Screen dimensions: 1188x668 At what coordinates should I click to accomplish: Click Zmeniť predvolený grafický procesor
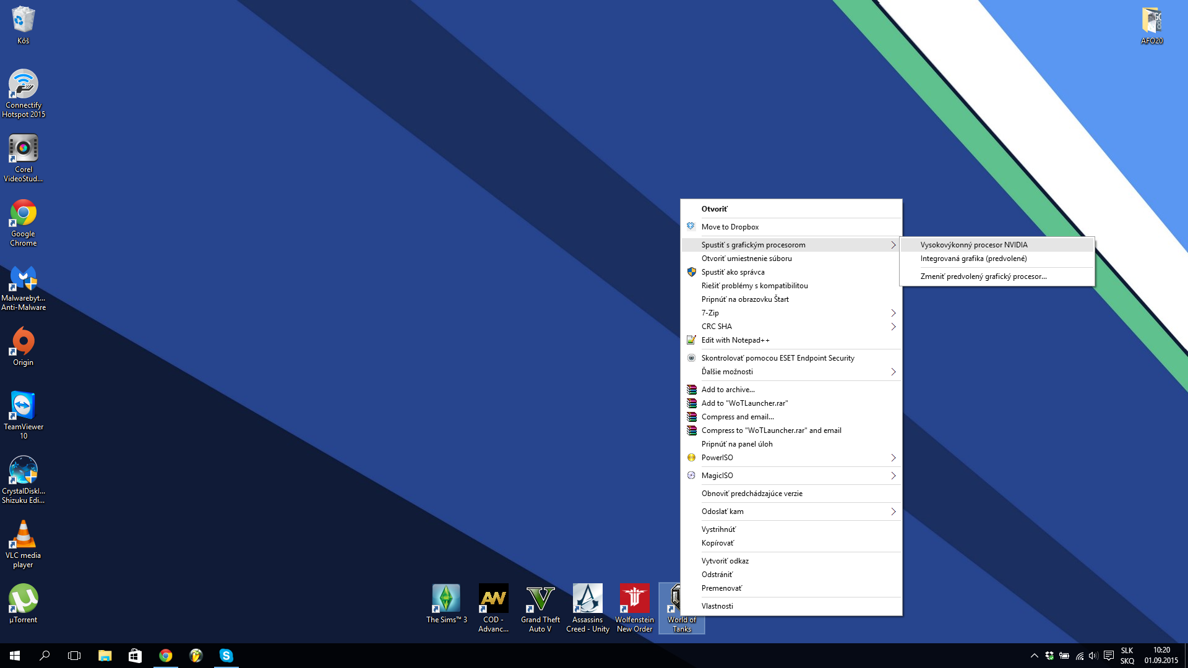coord(983,276)
